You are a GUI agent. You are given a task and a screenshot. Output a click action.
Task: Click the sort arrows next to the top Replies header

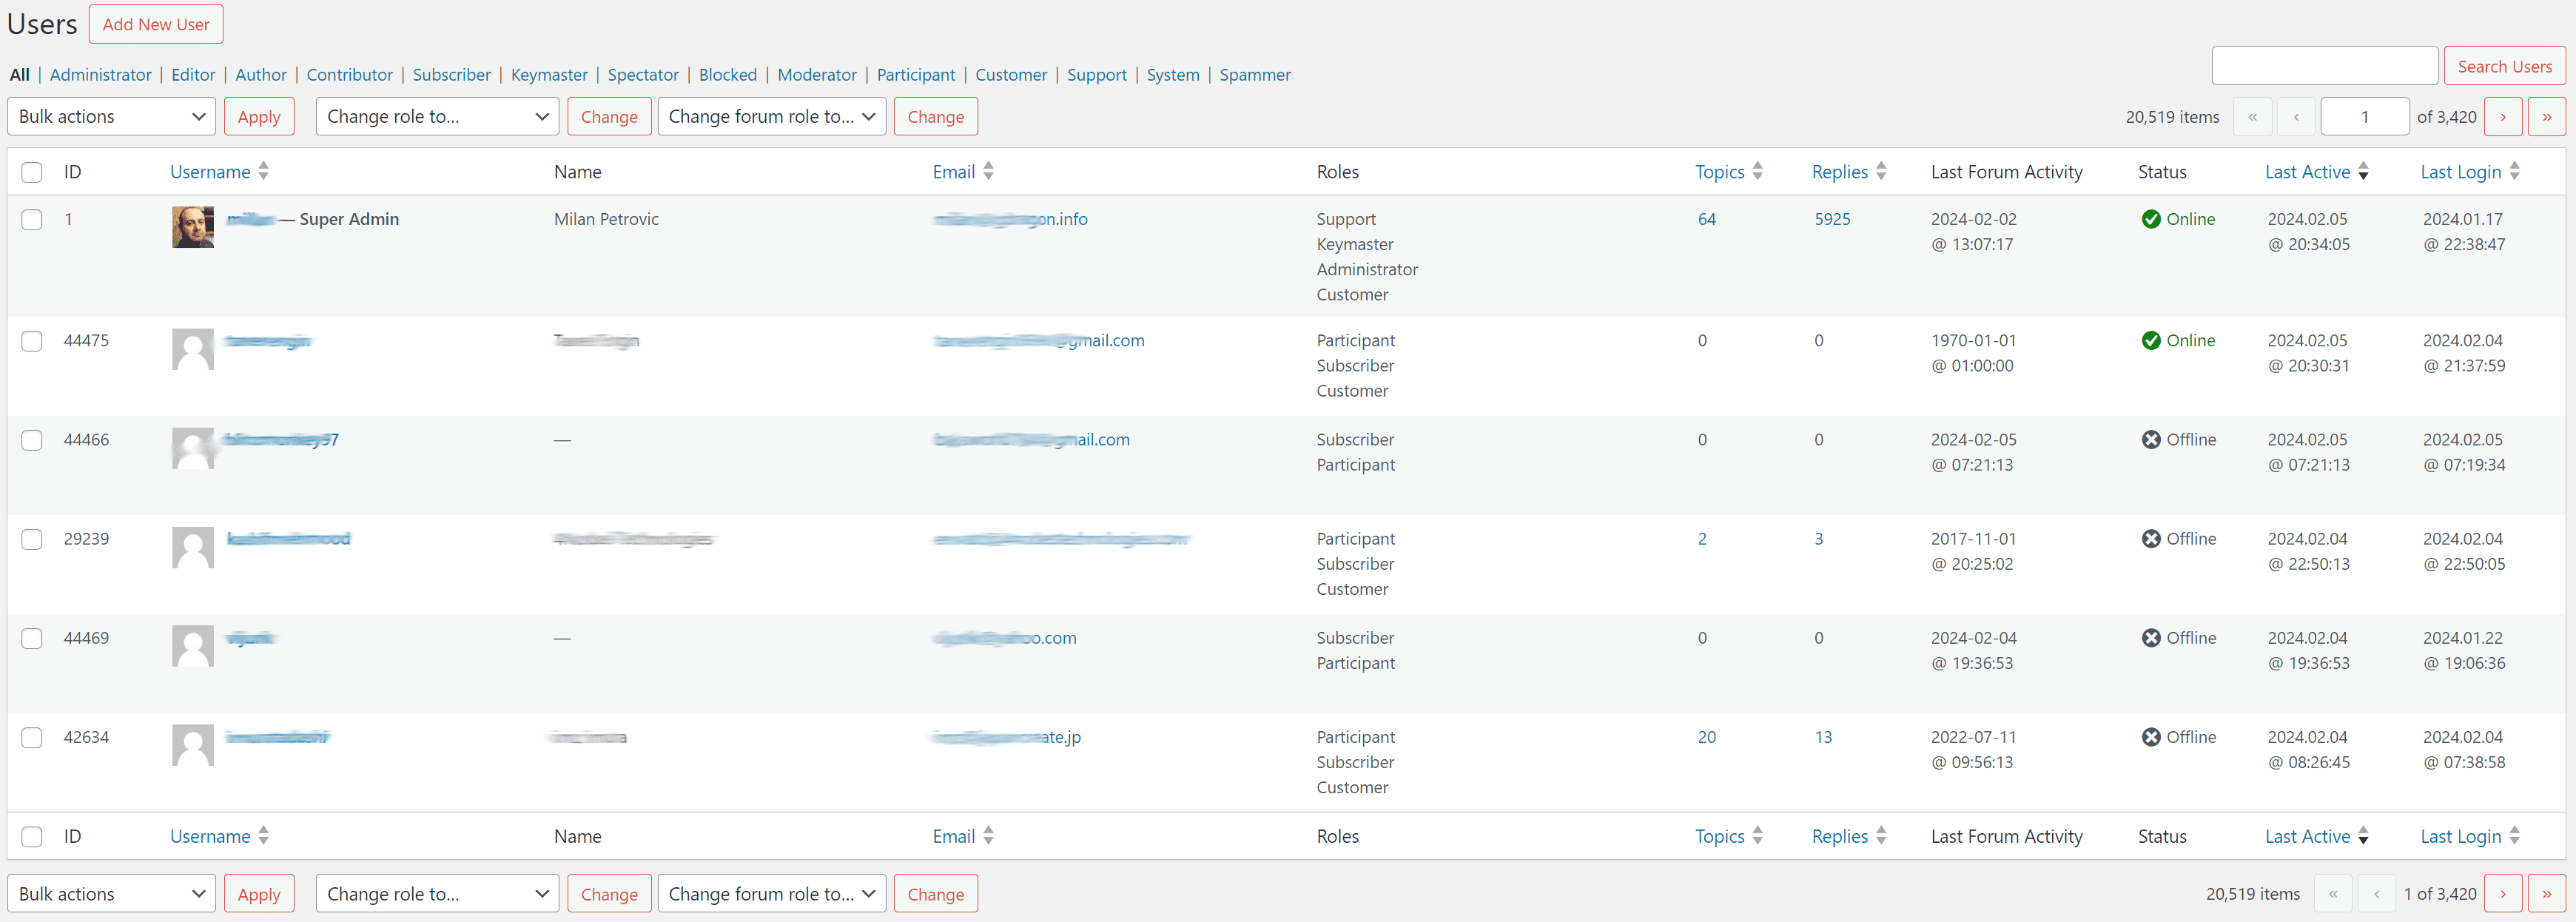tap(1881, 171)
